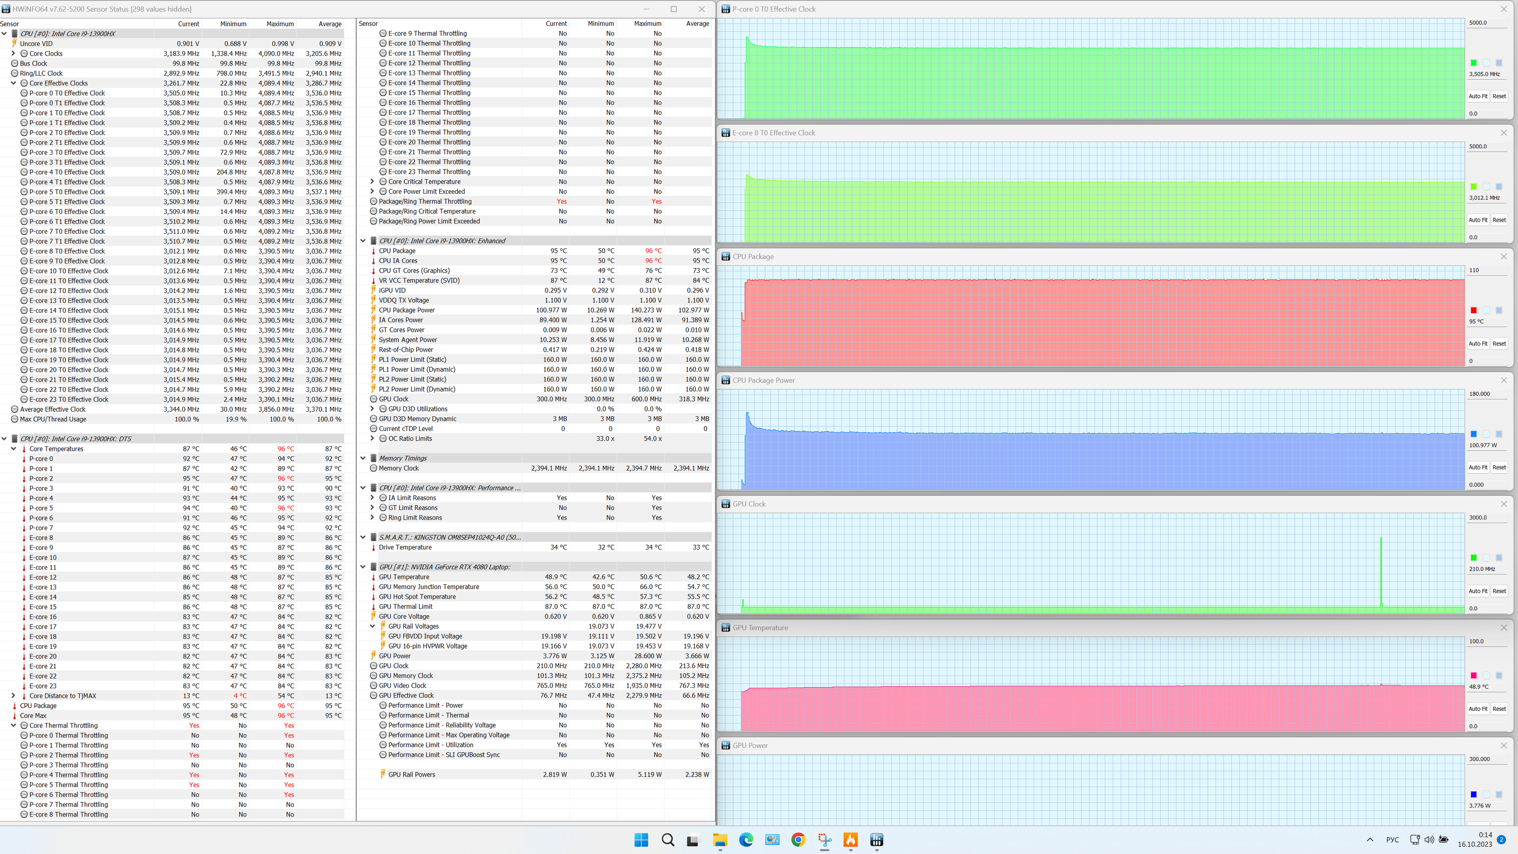Click the red CPU Package graph color swatch
1518x854 pixels.
coord(1473,311)
